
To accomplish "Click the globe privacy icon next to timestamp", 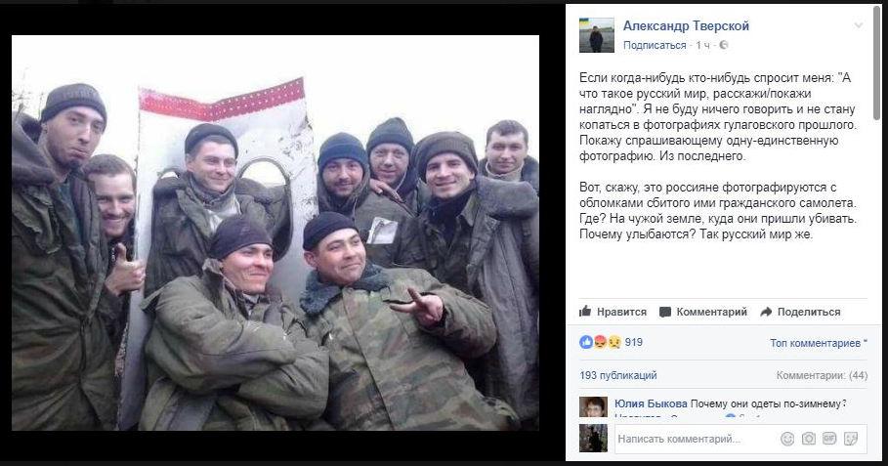I will 723,45.
